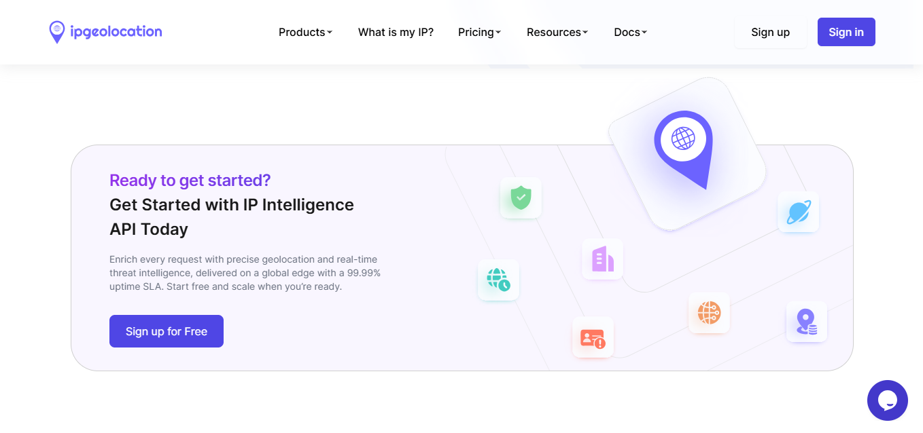Open the ipgeolocation logo on the left
This screenshot has height=433, width=923.
coord(105,32)
